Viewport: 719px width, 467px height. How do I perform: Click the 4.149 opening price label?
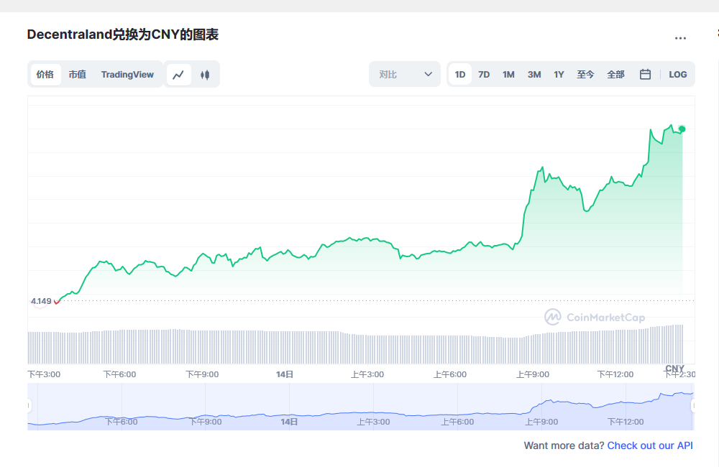coord(41,301)
